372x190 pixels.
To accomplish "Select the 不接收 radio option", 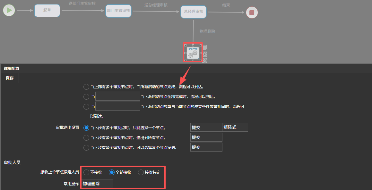I will click(86, 172).
